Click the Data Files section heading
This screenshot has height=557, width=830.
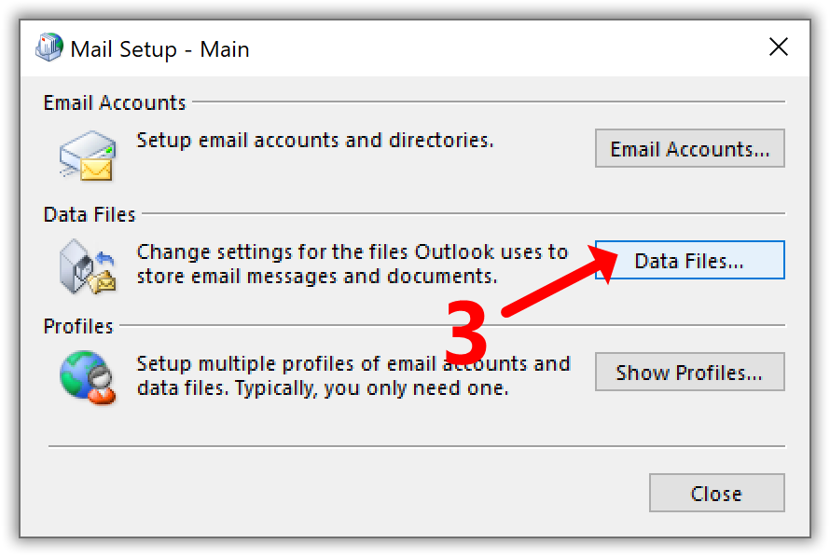pyautogui.click(x=90, y=214)
